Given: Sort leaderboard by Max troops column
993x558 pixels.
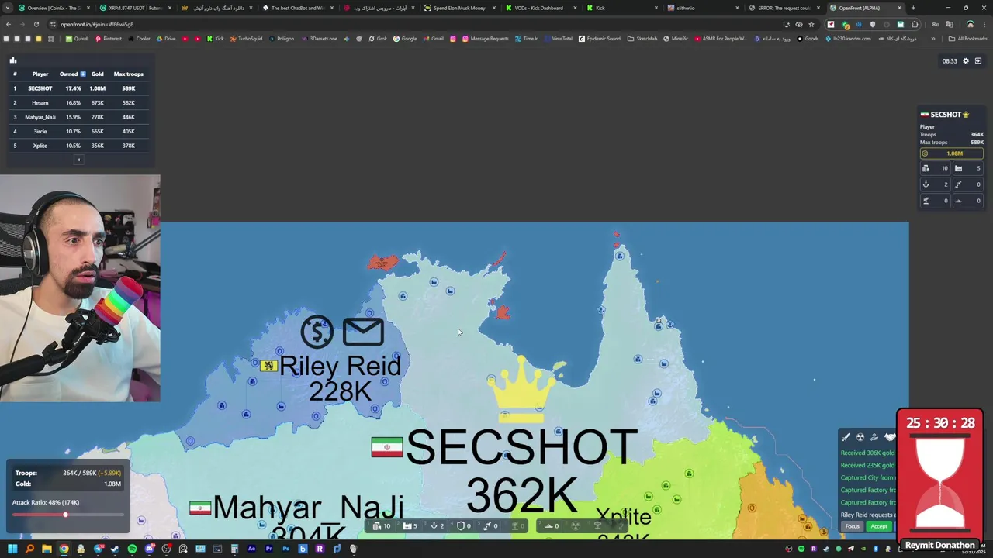Looking at the screenshot, I should (128, 74).
